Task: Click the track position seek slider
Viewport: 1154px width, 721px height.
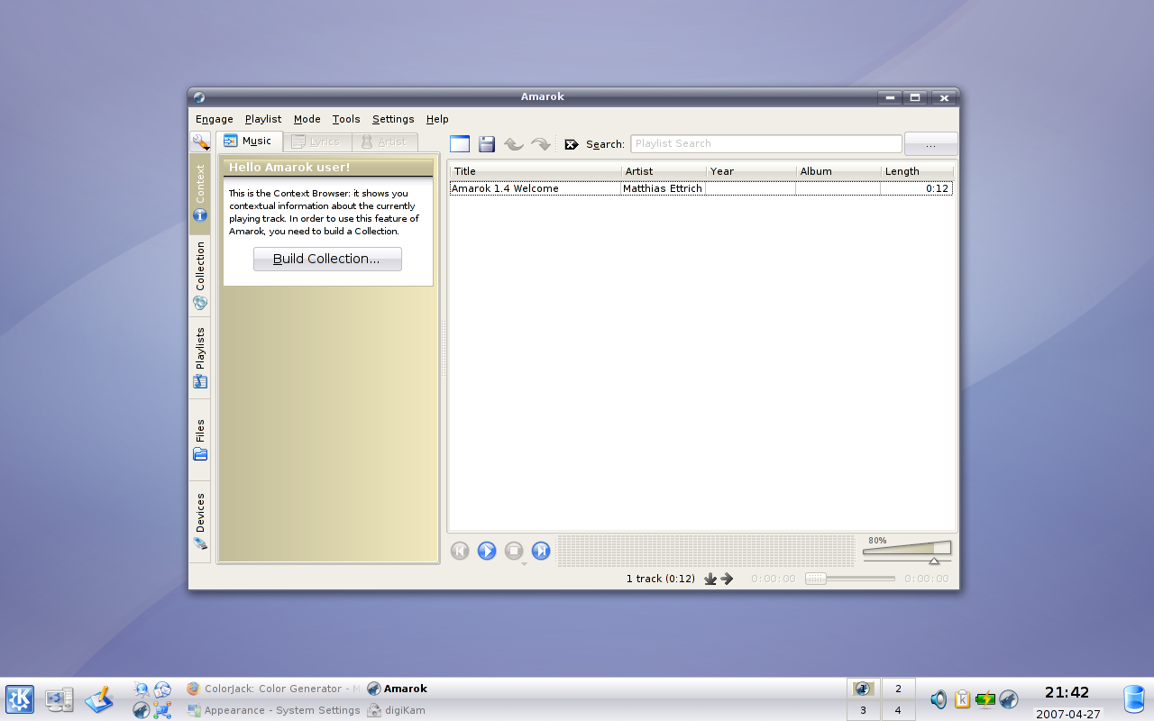Action: tap(849, 579)
